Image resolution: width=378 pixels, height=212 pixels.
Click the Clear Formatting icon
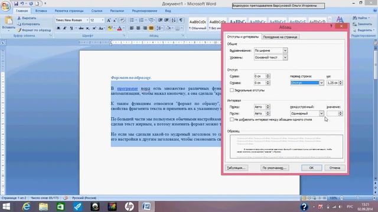pyautogui.click(x=122, y=20)
